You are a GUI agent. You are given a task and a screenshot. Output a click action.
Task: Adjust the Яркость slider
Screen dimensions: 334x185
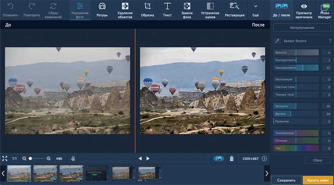(x=296, y=52)
